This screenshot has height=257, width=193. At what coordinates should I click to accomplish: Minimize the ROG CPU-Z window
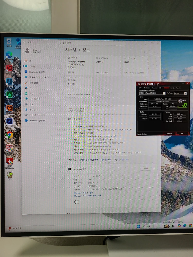183,84
